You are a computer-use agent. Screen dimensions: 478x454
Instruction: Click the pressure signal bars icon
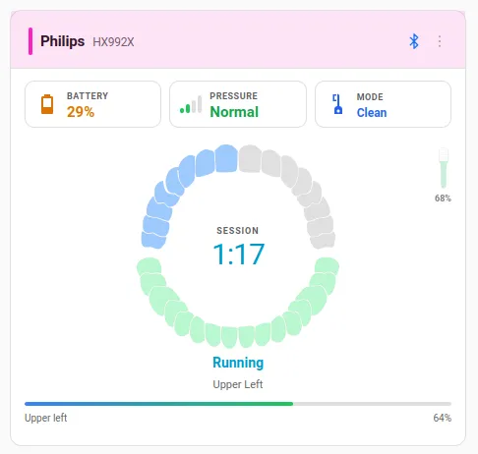click(x=191, y=104)
